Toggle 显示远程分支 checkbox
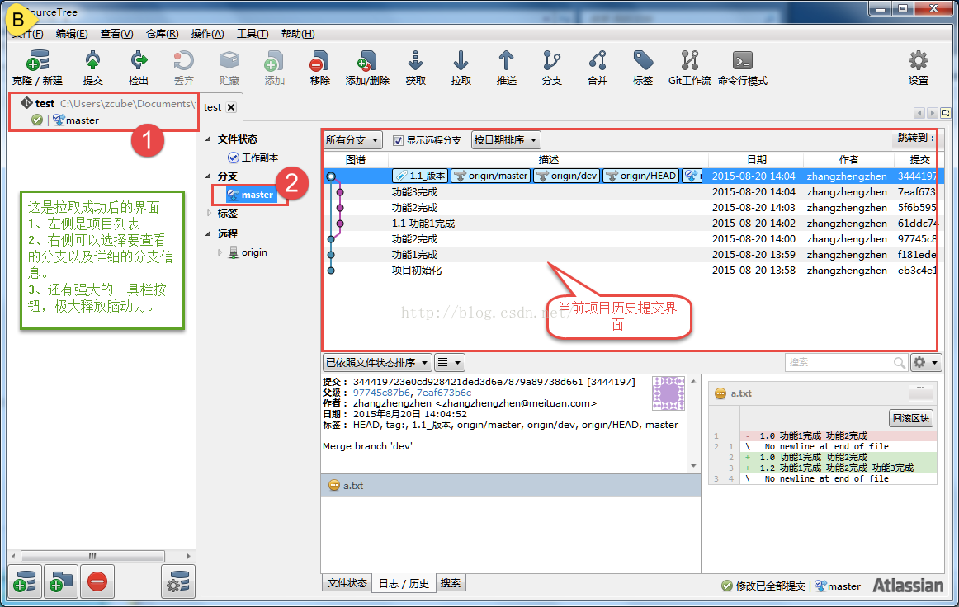 (398, 140)
